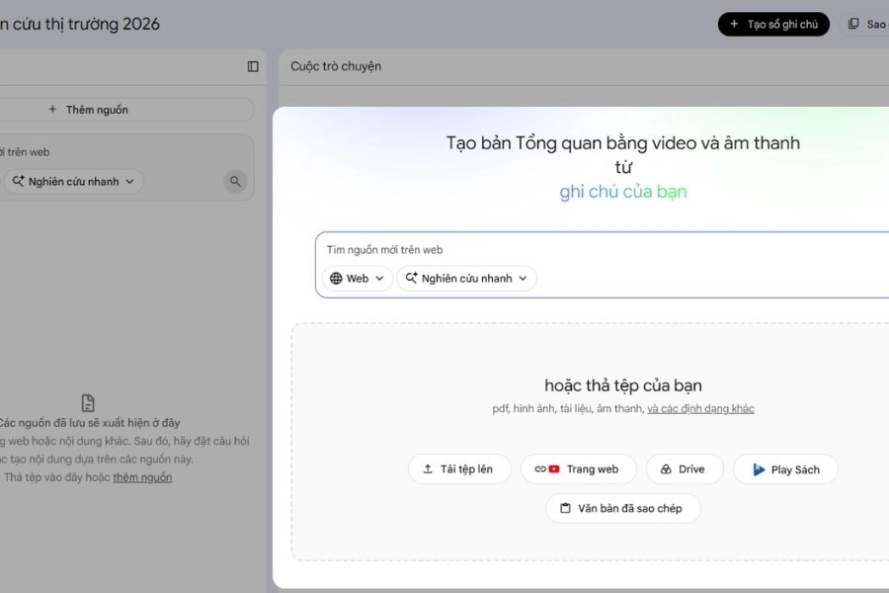Select the 'Play Sách' source button
Viewport: 889px width, 593px height.
[x=786, y=469]
